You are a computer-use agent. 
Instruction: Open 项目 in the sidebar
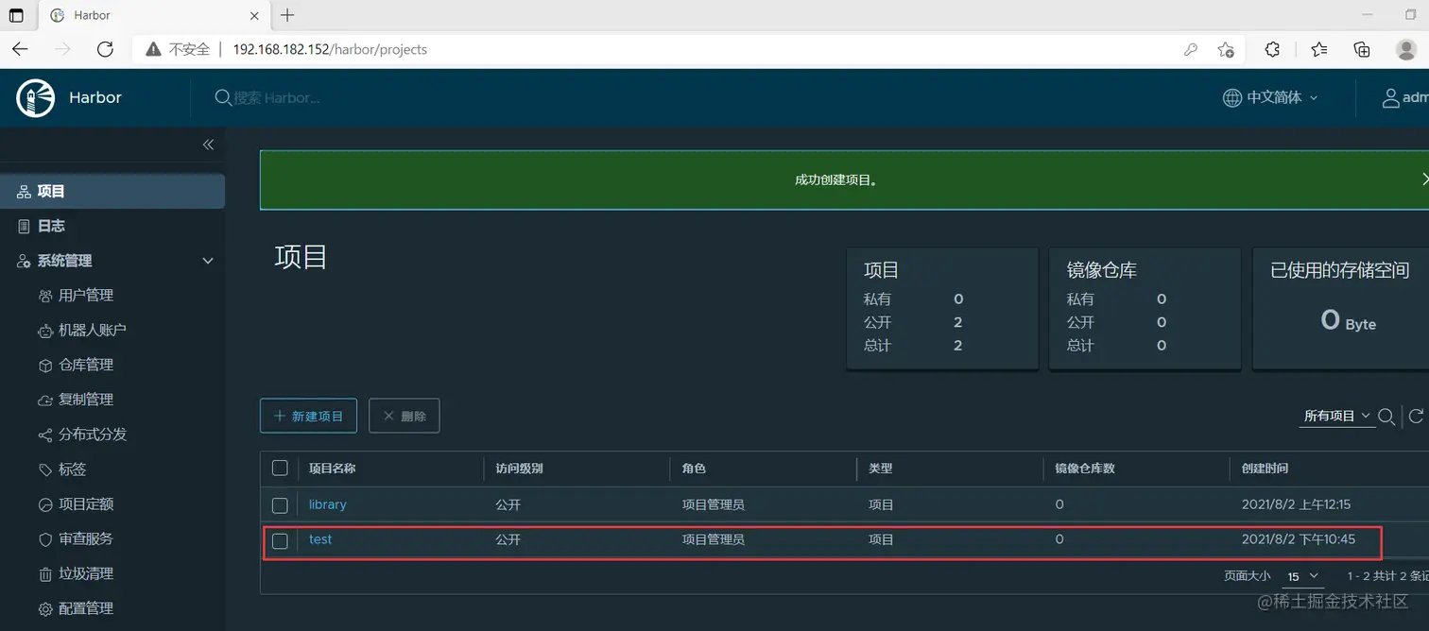112,191
